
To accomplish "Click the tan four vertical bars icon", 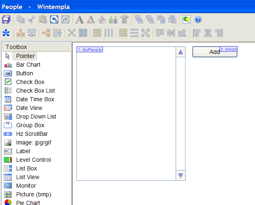I will [97, 33].
